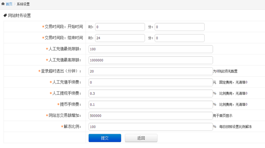Click the home icon in breadcrumb

click(x=3, y=4)
